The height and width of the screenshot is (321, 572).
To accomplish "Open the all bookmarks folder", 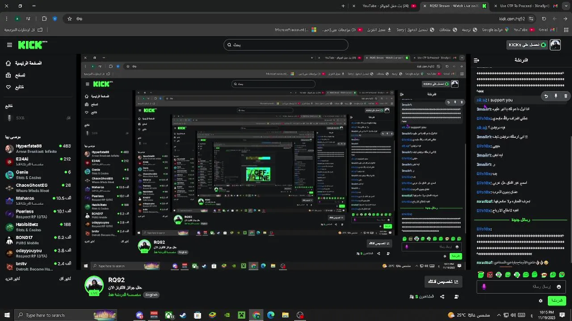I will tap(23, 30).
